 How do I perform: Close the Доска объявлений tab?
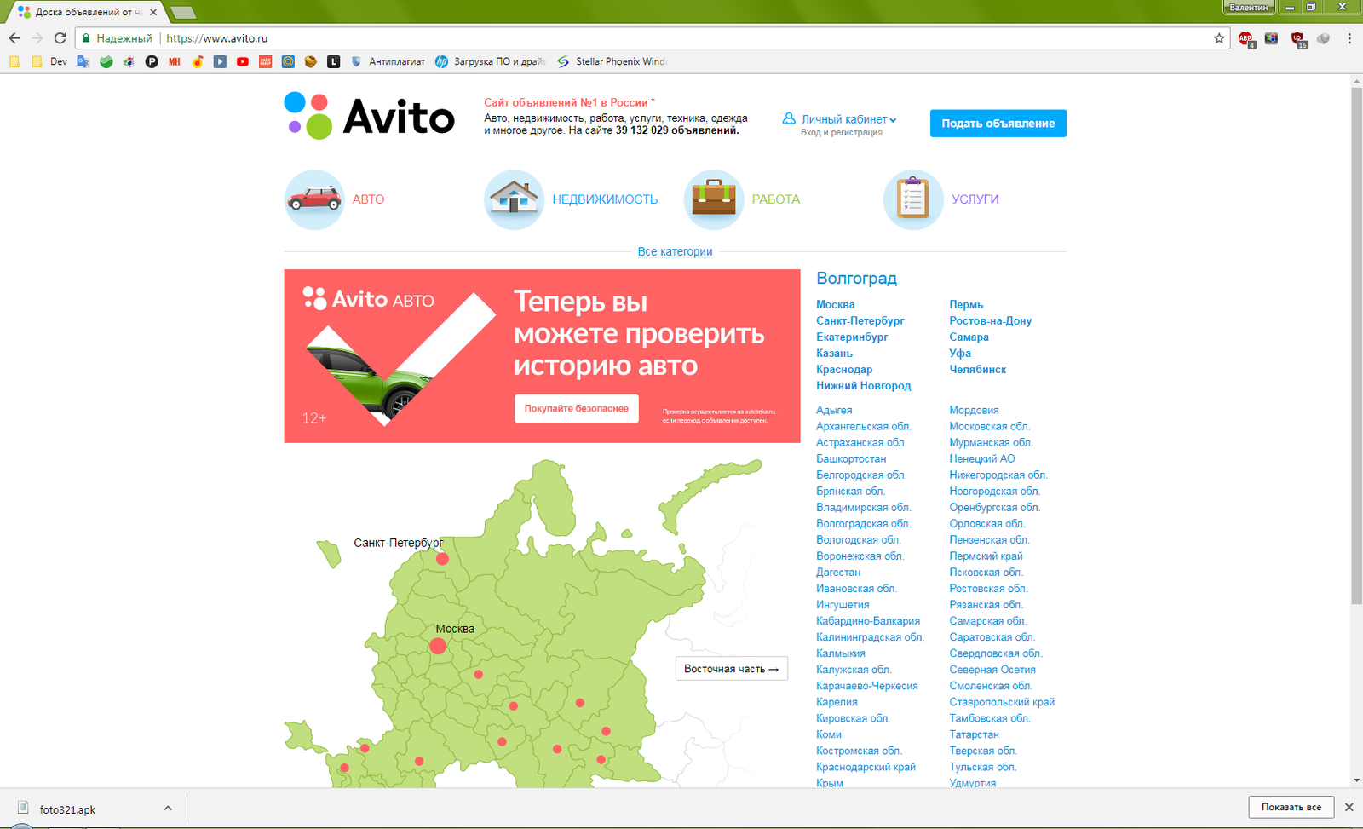[153, 12]
